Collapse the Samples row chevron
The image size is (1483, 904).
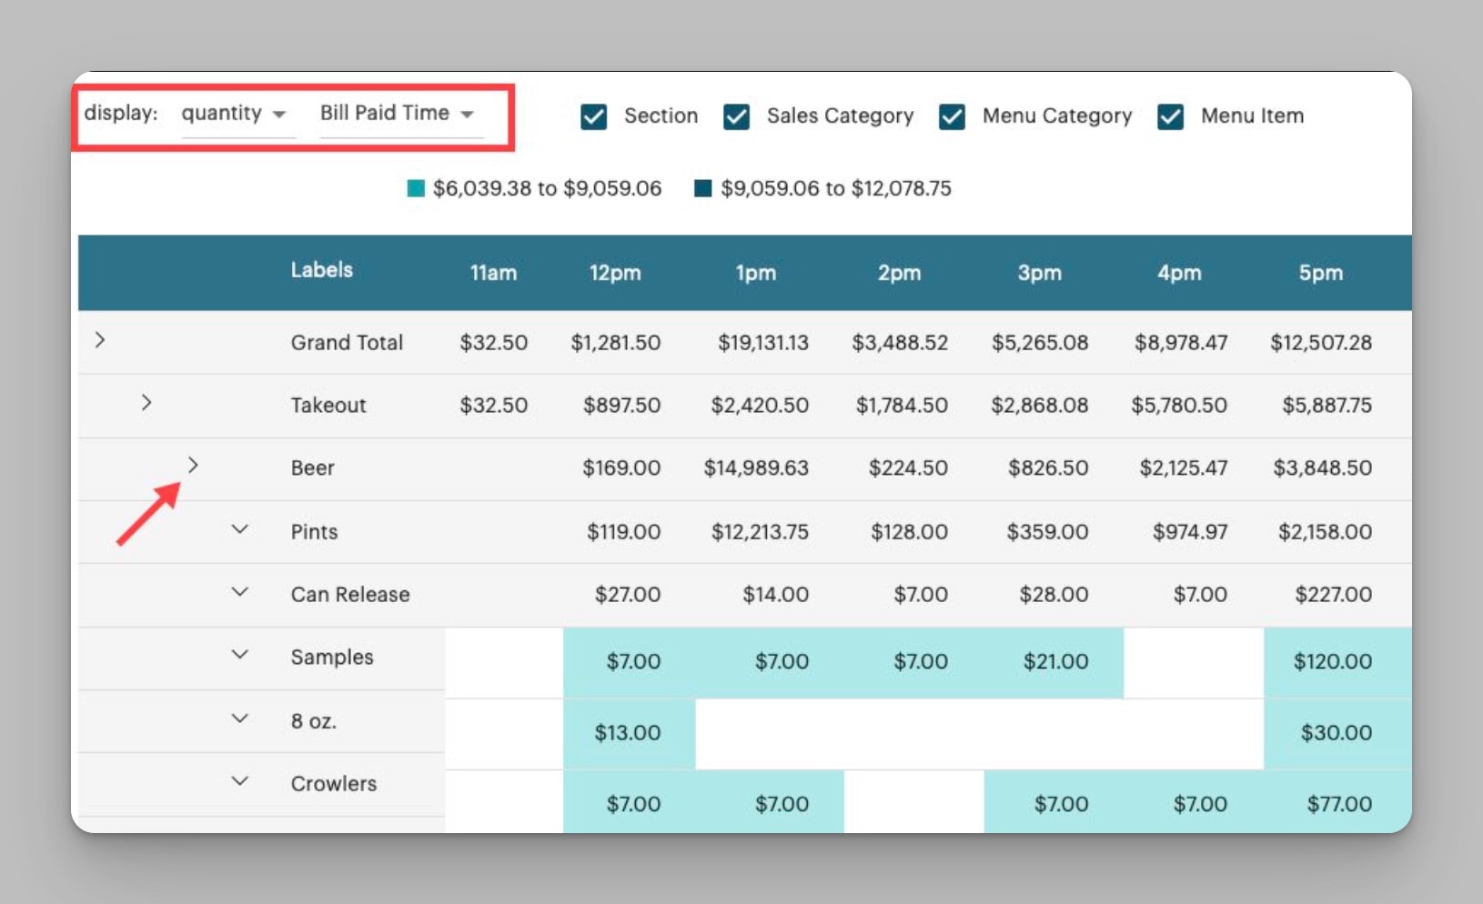[239, 655]
